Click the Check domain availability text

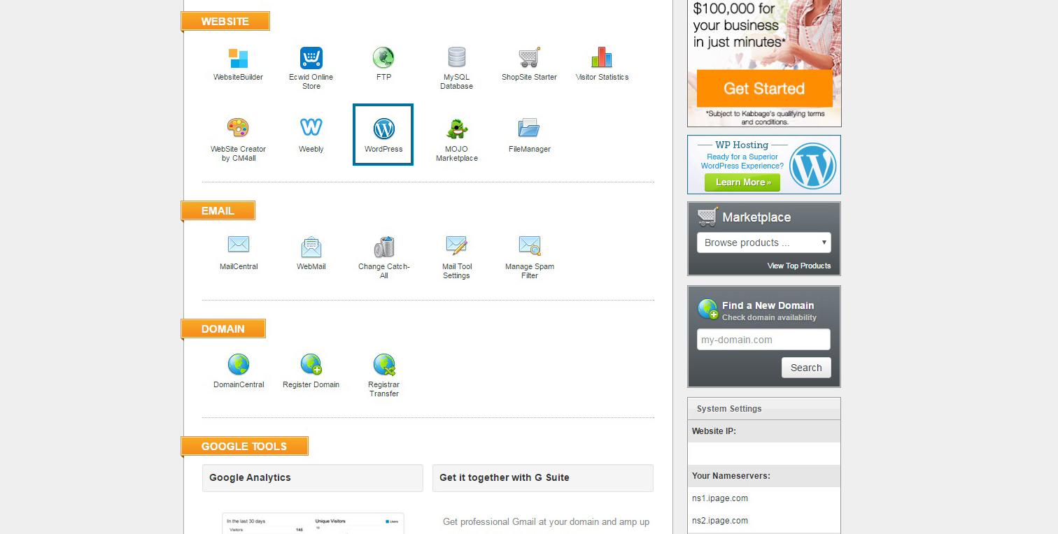click(769, 317)
